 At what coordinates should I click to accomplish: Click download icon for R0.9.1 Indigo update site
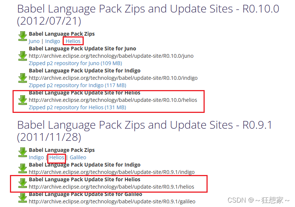tap(22, 168)
